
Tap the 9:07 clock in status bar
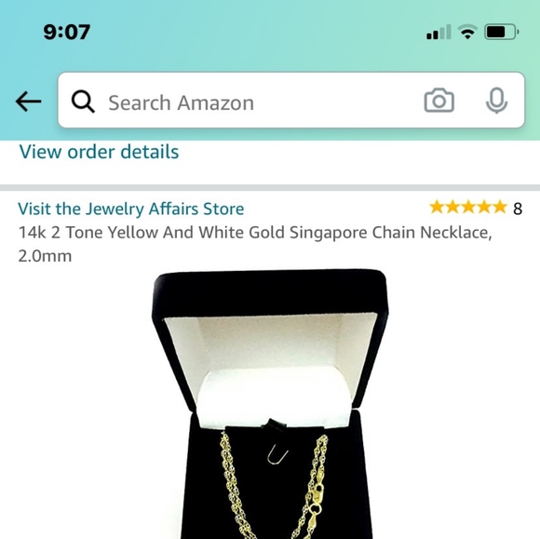click(x=67, y=32)
